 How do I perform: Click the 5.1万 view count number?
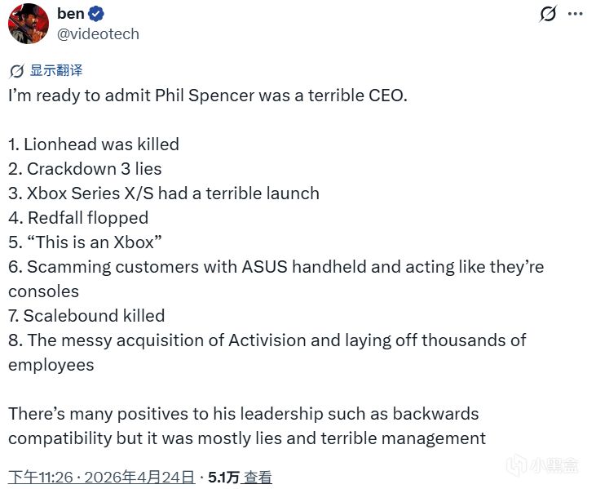223,477
